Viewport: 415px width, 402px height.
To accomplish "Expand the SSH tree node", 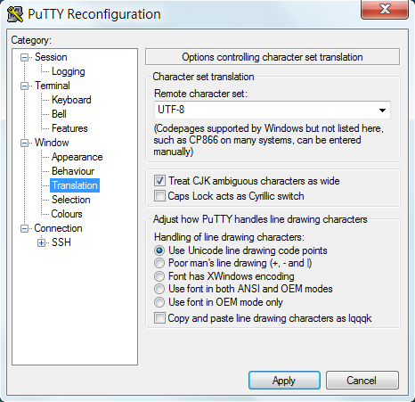I will point(41,242).
